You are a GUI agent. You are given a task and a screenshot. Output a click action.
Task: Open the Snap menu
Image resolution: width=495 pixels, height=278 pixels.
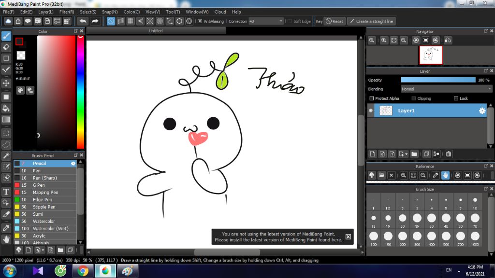110,12
